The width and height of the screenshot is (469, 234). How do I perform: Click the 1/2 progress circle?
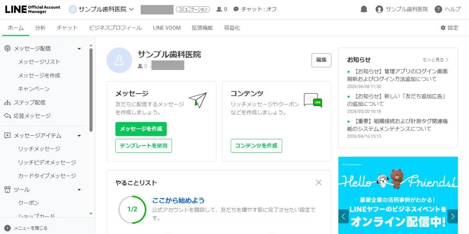pyautogui.click(x=132, y=209)
